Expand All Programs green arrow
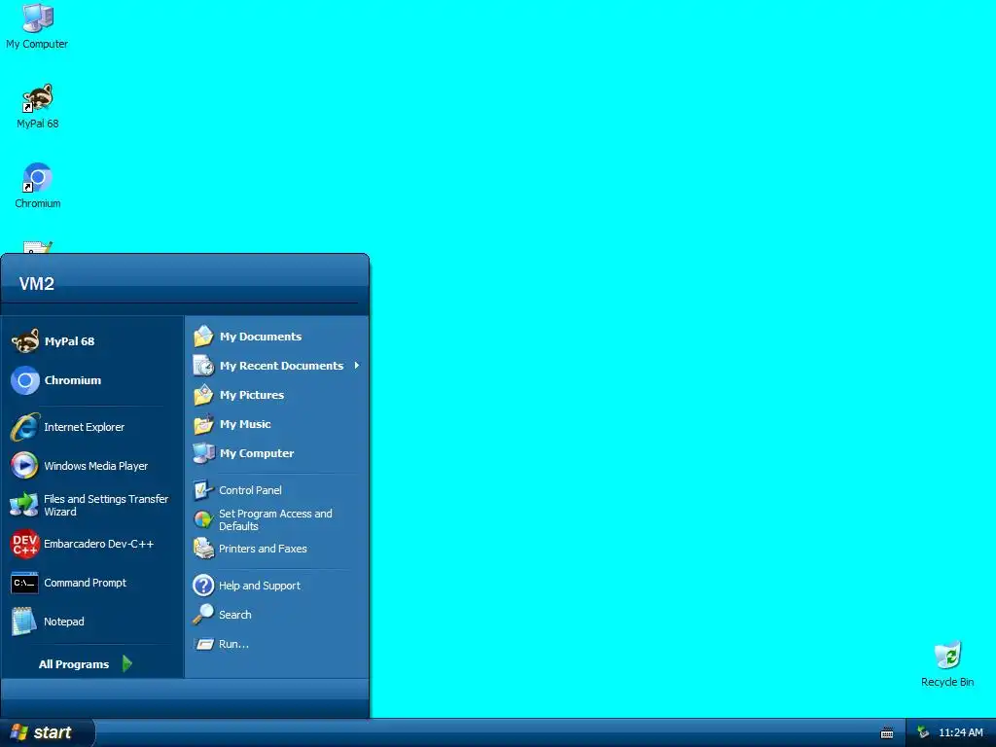 127,663
